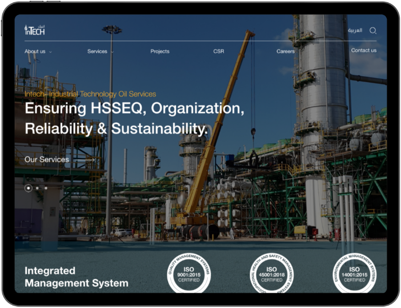Image resolution: width=401 pixels, height=308 pixels.
Task: Click the arrow icon after Our Services
Action: pyautogui.click(x=90, y=160)
